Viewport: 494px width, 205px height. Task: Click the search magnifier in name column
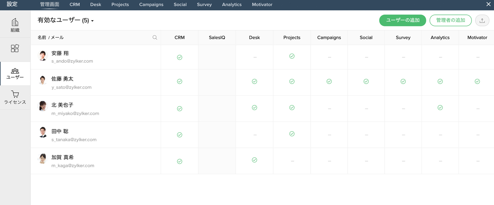tap(155, 37)
